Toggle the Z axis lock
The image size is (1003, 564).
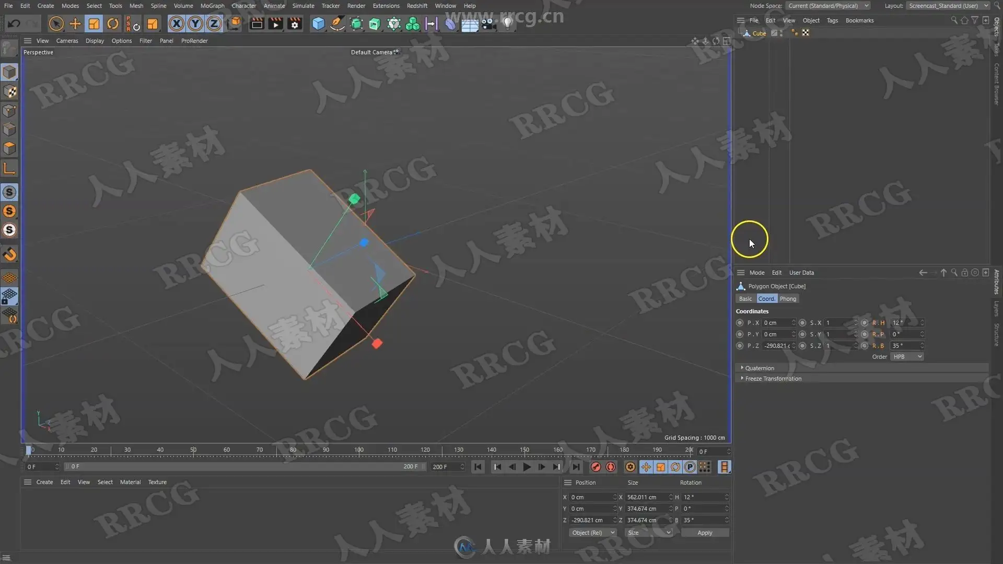pyautogui.click(x=214, y=23)
